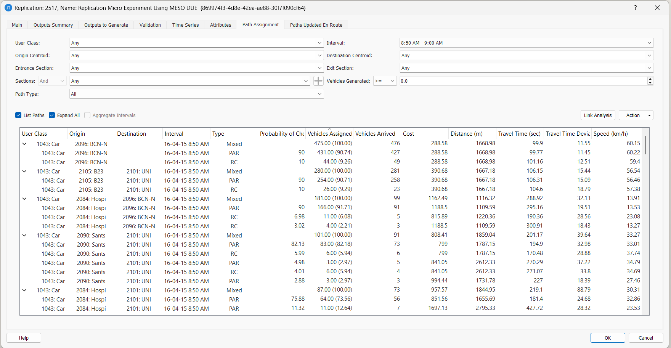Enable Aggregate Intervals

[87, 115]
